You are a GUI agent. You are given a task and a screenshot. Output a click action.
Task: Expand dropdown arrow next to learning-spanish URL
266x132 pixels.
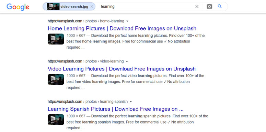131,102
